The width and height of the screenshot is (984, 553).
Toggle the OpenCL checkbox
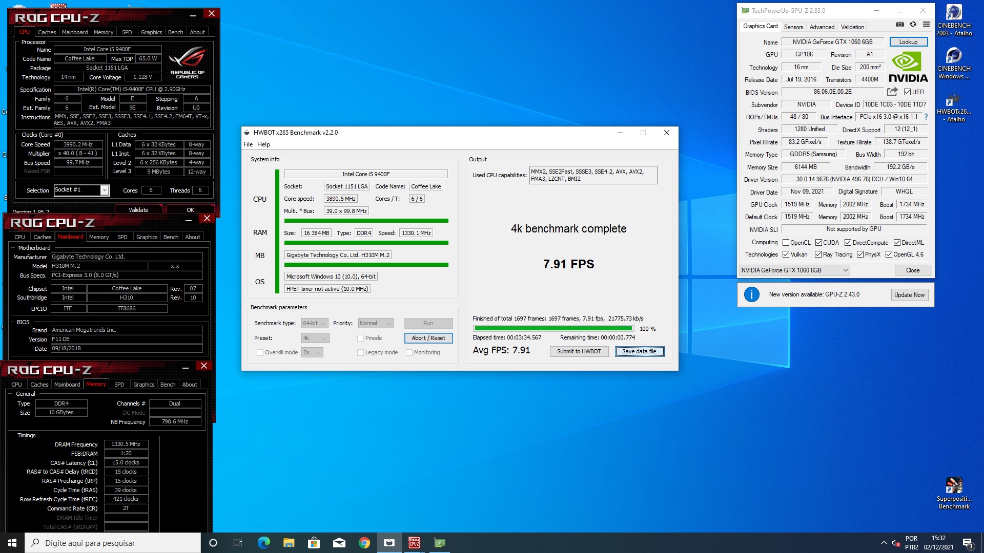786,243
